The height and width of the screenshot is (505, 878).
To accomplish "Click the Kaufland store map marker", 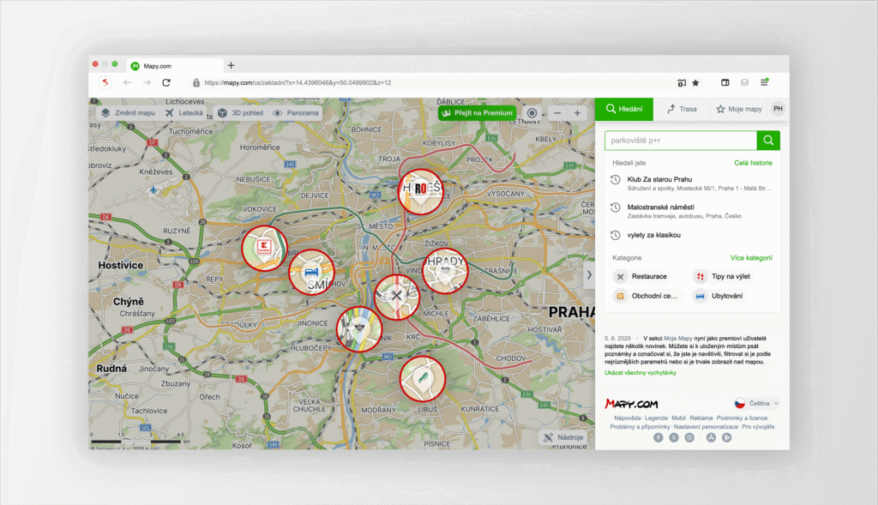I will tap(264, 248).
